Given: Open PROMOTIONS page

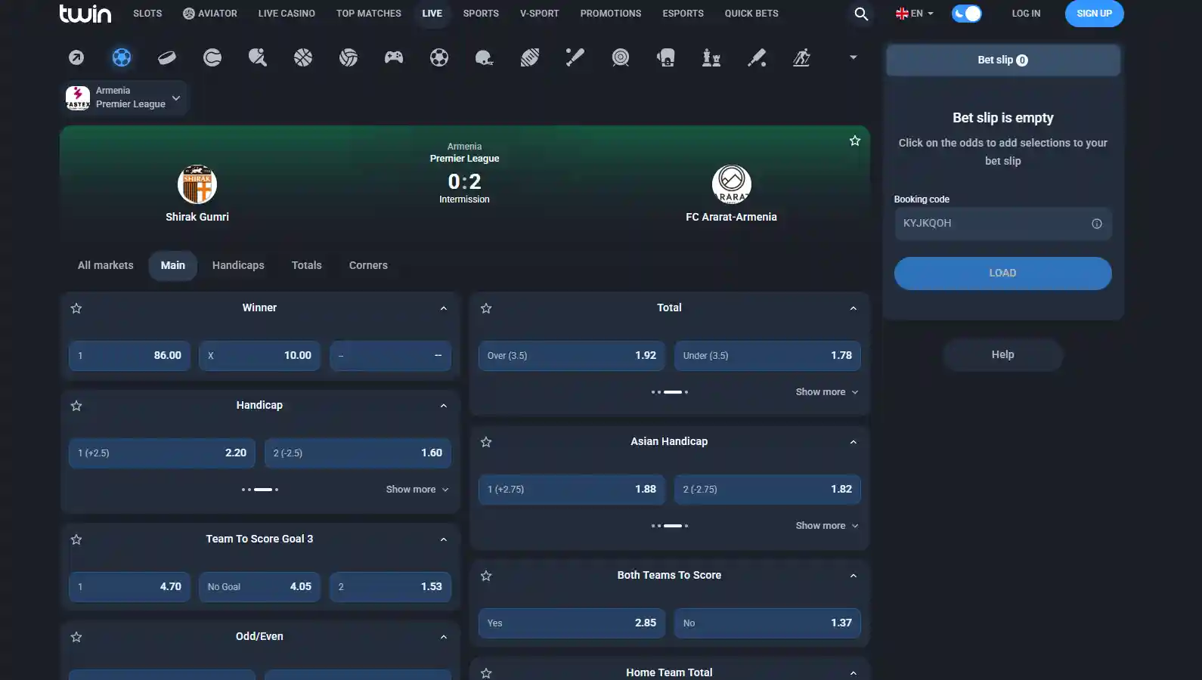Looking at the screenshot, I should (x=611, y=14).
